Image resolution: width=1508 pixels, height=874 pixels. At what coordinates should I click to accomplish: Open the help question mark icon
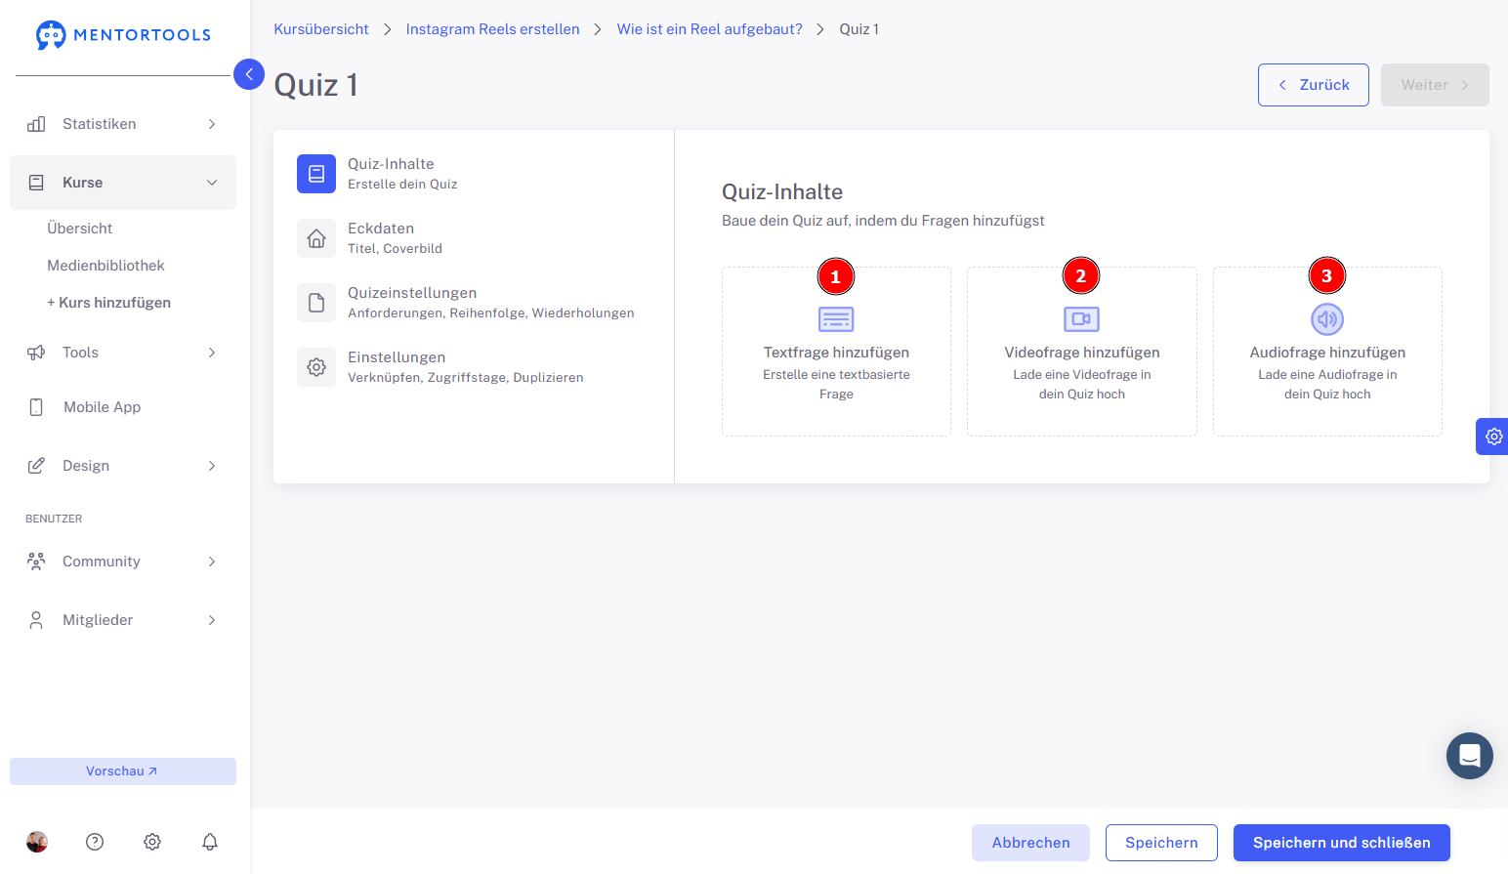(x=95, y=842)
